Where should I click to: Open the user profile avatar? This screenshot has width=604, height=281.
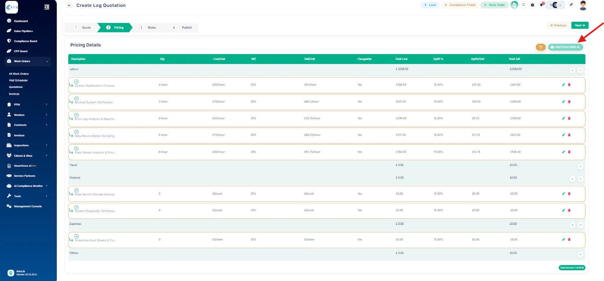pyautogui.click(x=583, y=5)
